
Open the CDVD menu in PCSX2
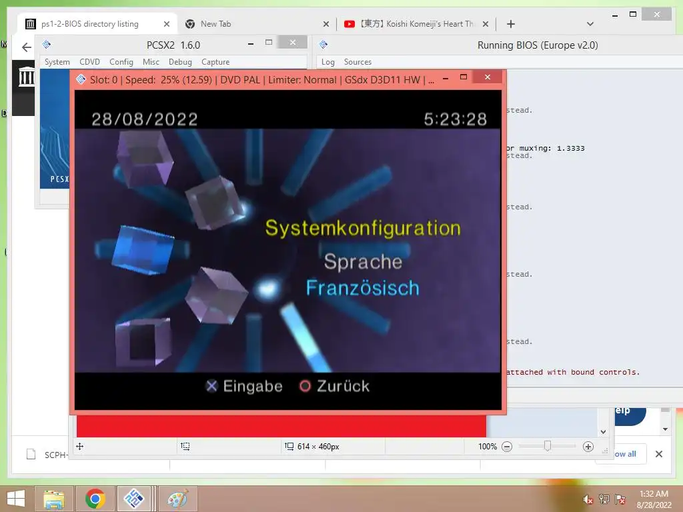pos(90,62)
